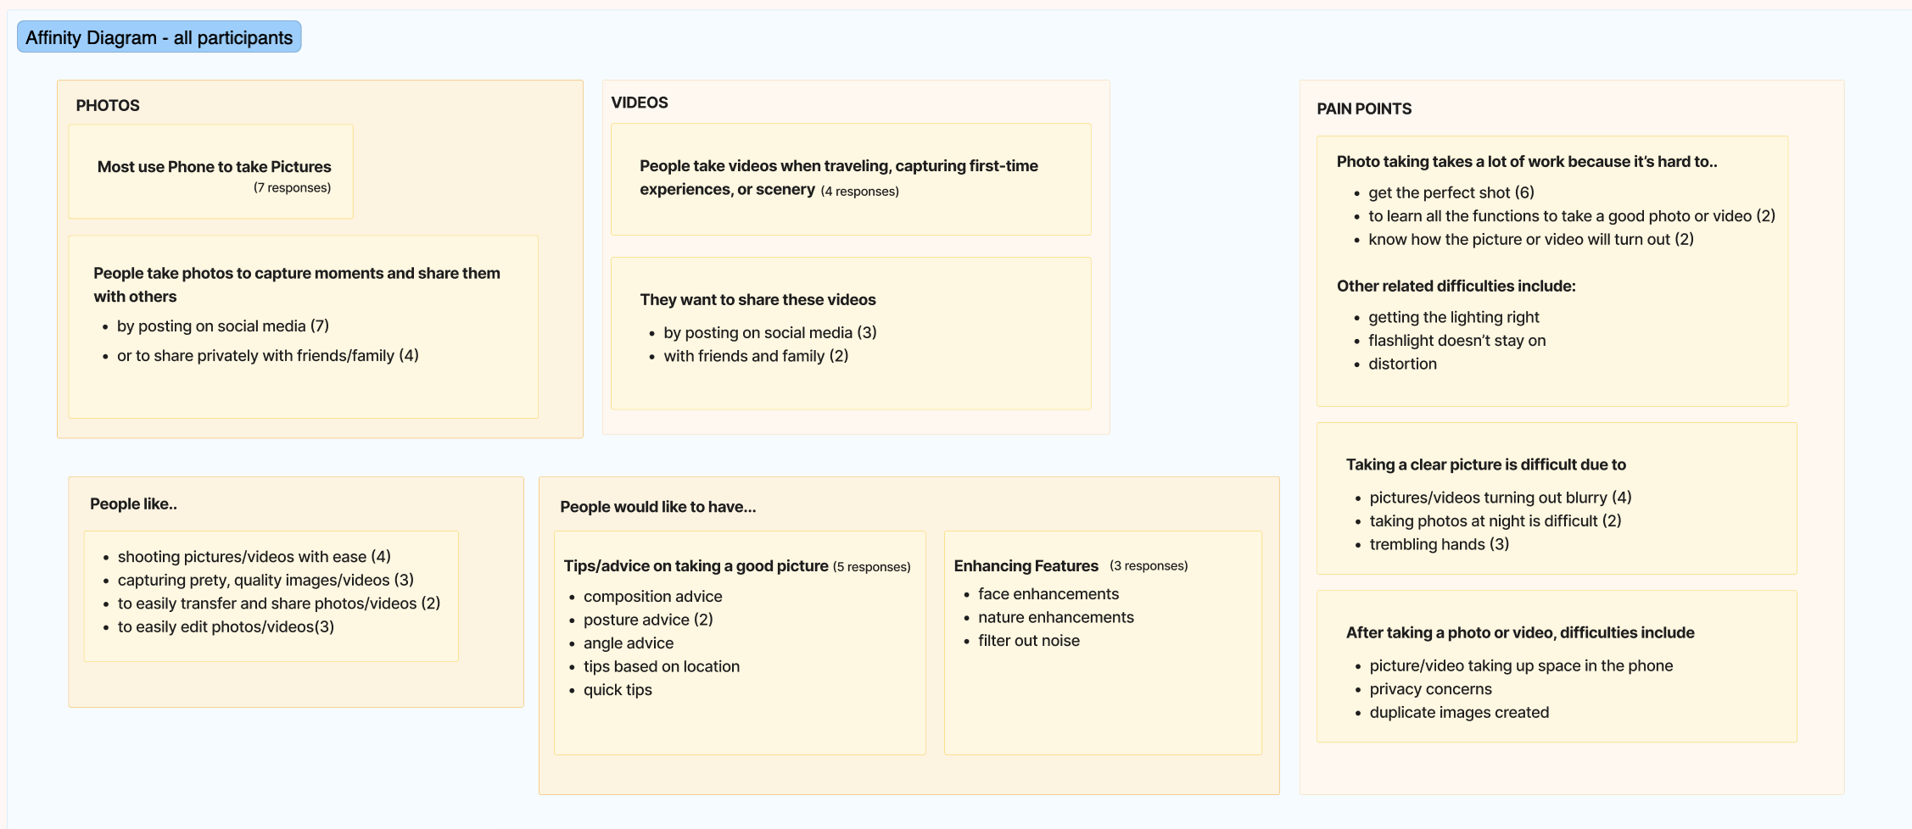Select the Taking a clear picture is difficult note

(1557, 498)
